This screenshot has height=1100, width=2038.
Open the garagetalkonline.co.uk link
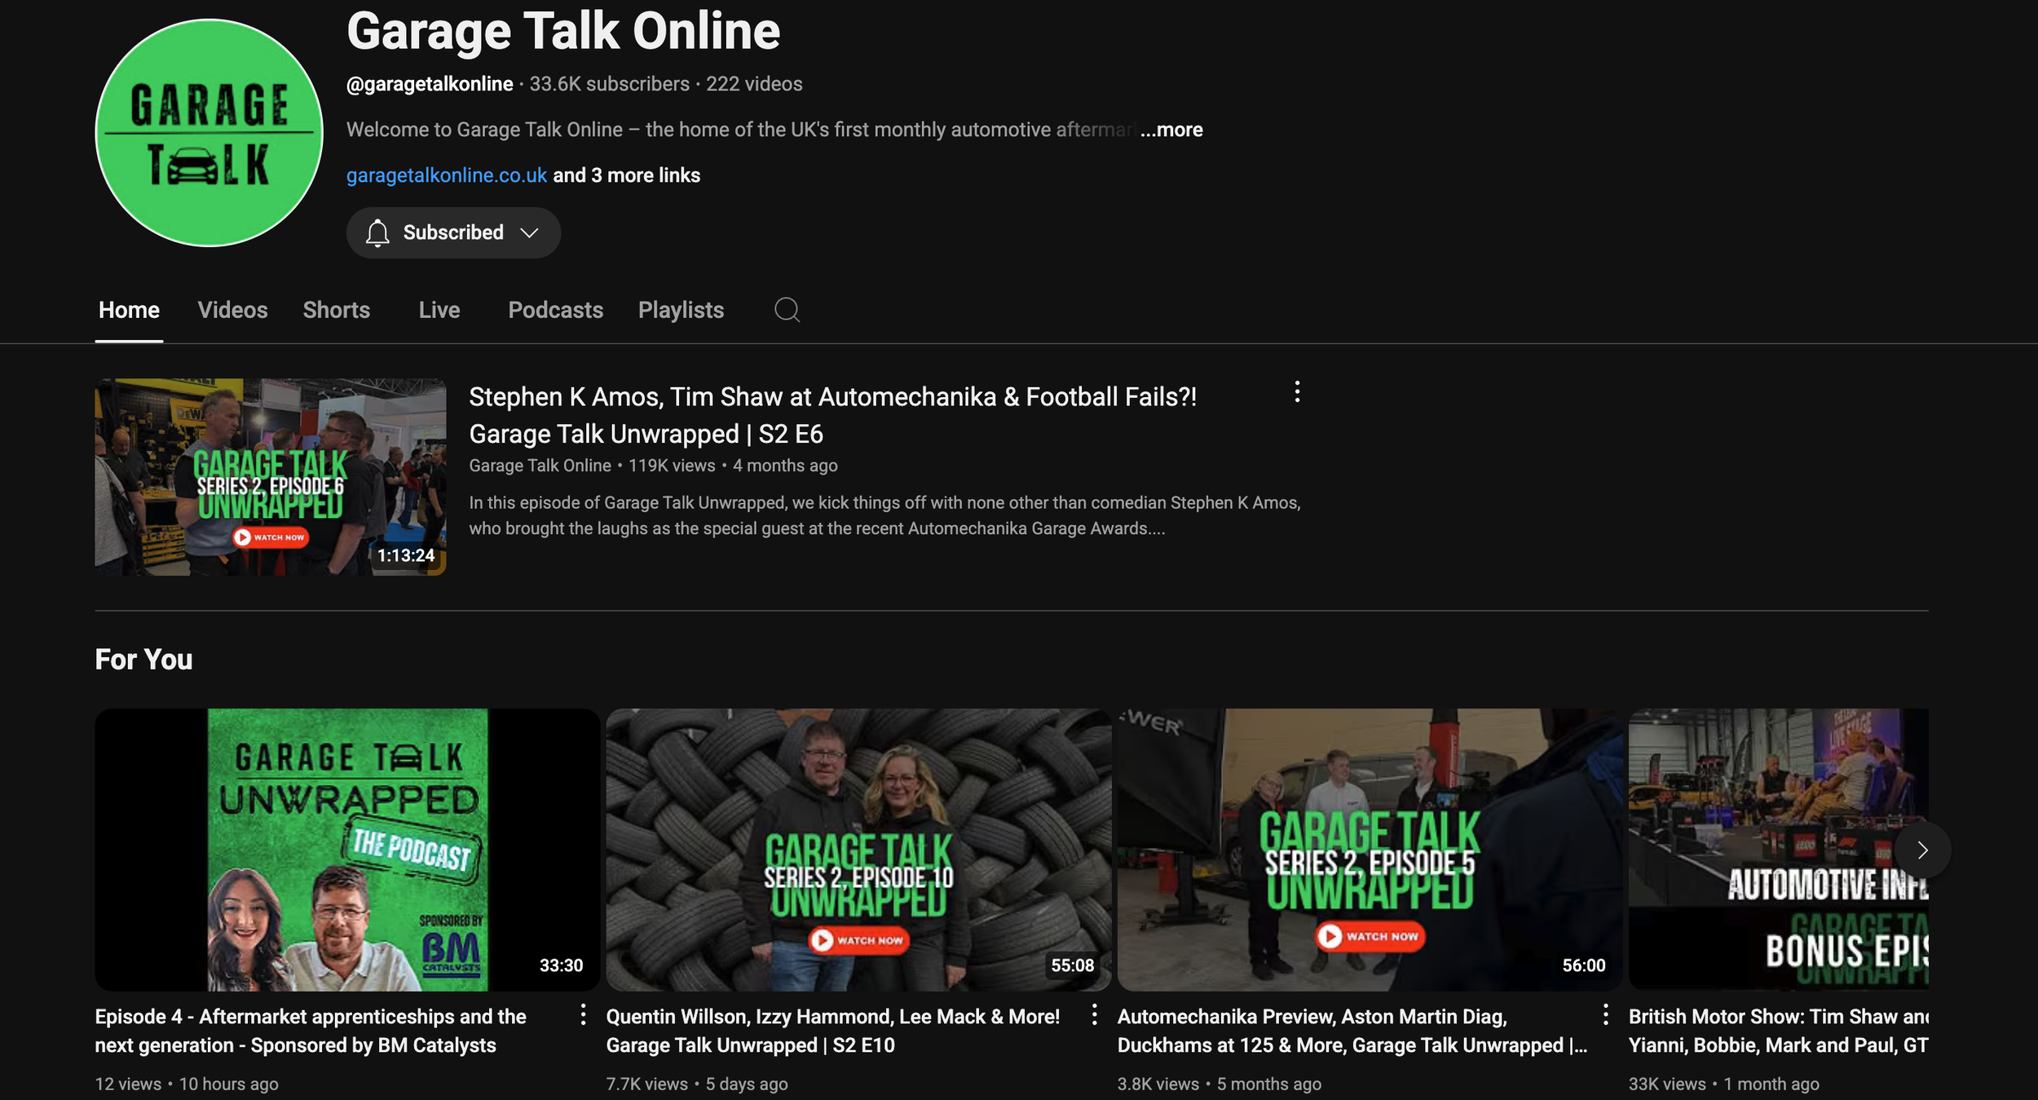446,175
